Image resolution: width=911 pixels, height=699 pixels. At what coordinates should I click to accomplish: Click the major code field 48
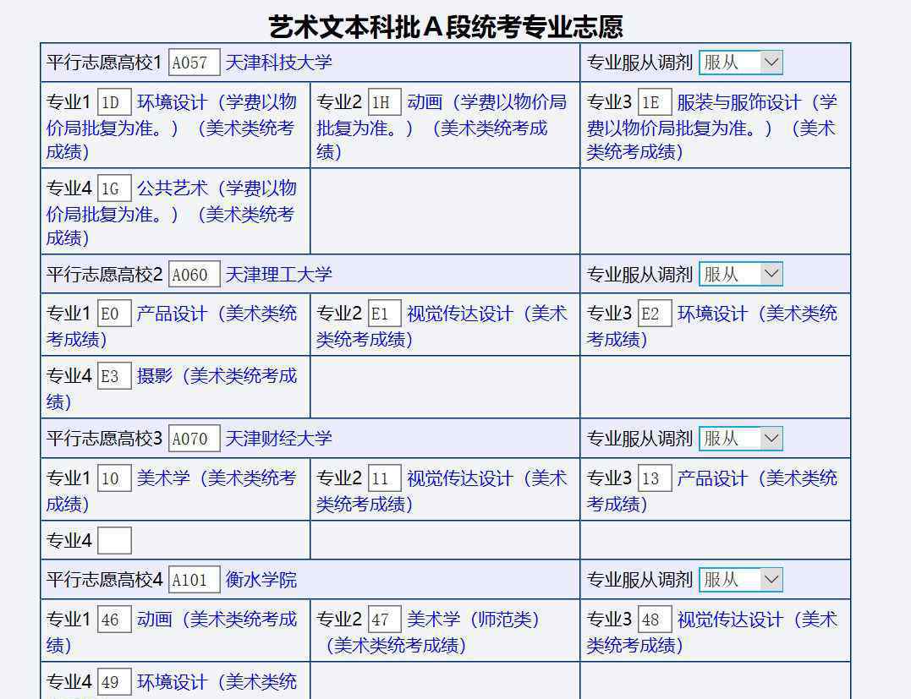(655, 620)
